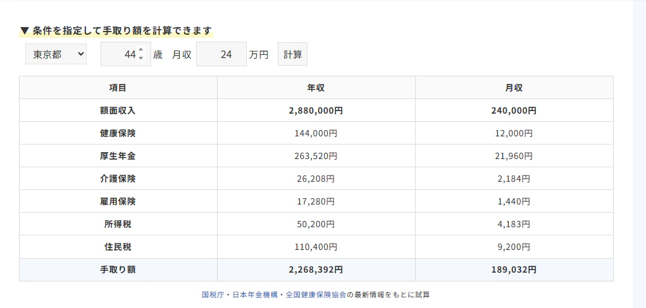Click the 介護保険 monthly amount 2,184円
This screenshot has width=646, height=308.
(x=514, y=179)
